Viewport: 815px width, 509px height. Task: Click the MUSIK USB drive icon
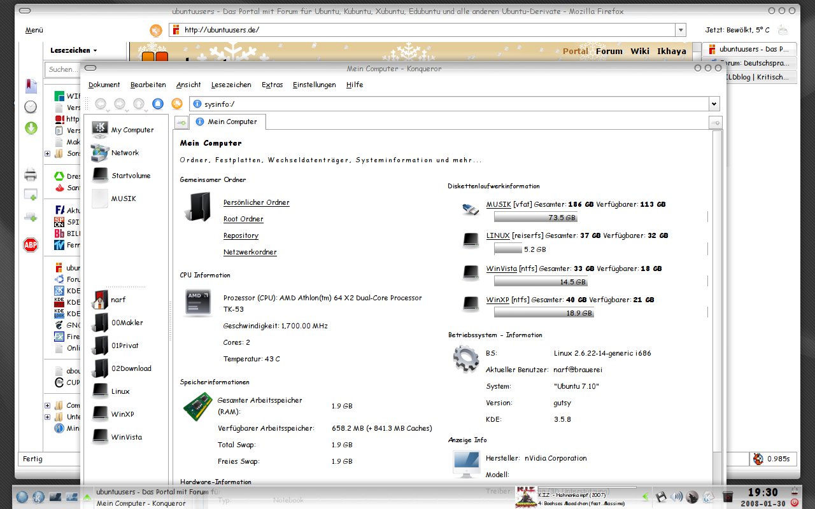[x=470, y=207]
